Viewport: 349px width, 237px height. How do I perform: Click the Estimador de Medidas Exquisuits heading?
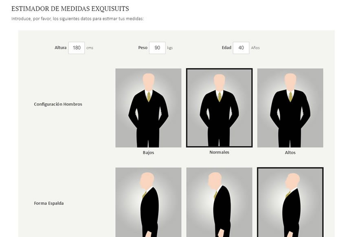[70, 9]
